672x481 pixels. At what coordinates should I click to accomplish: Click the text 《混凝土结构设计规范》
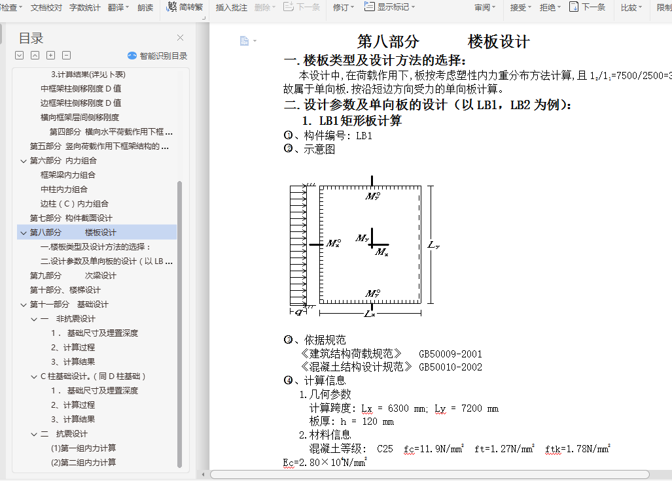(356, 367)
